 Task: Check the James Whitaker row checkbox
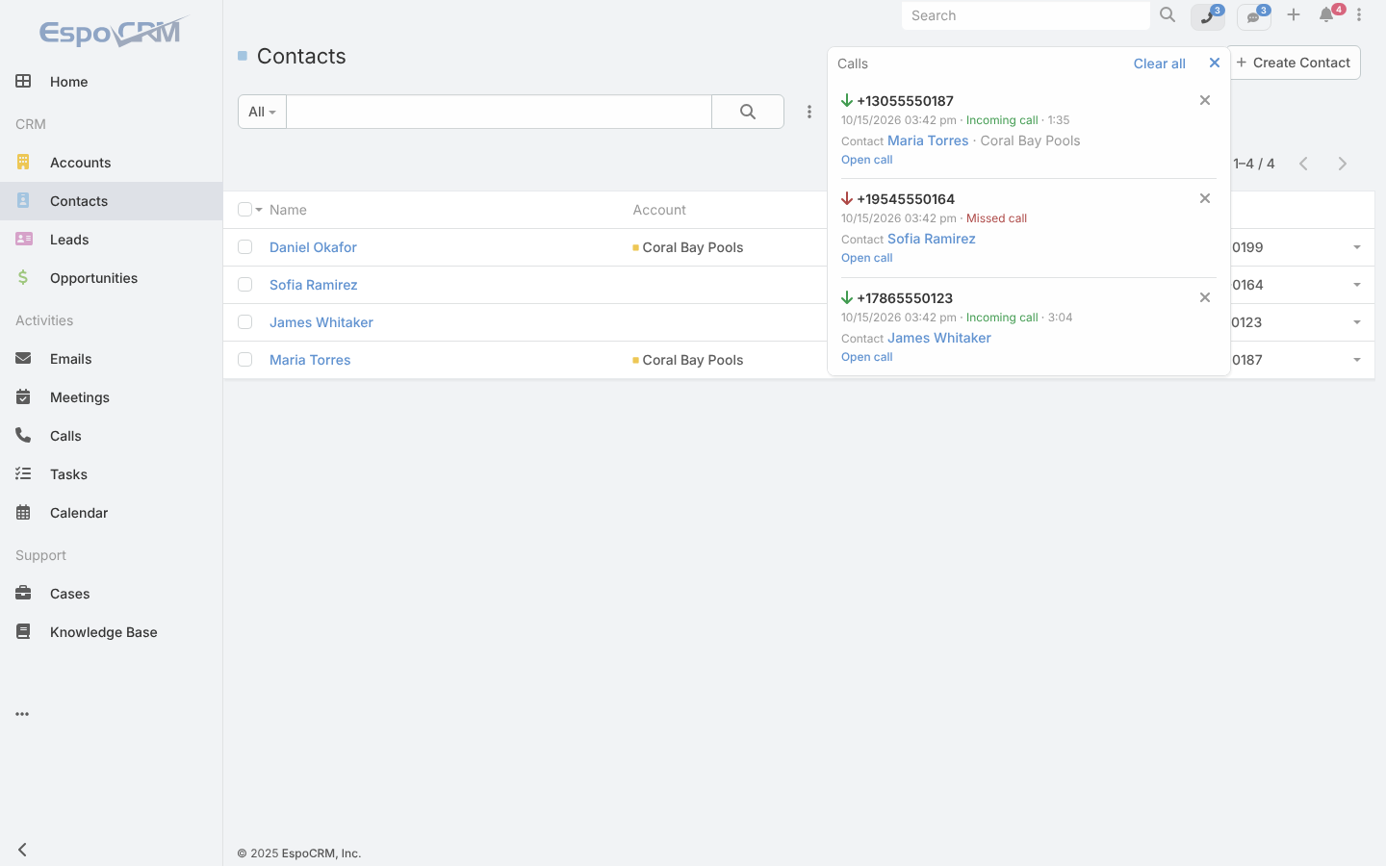[244, 322]
